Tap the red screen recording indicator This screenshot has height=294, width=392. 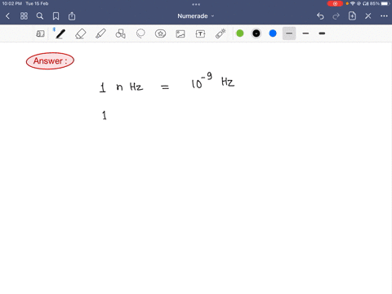tap(335, 3)
